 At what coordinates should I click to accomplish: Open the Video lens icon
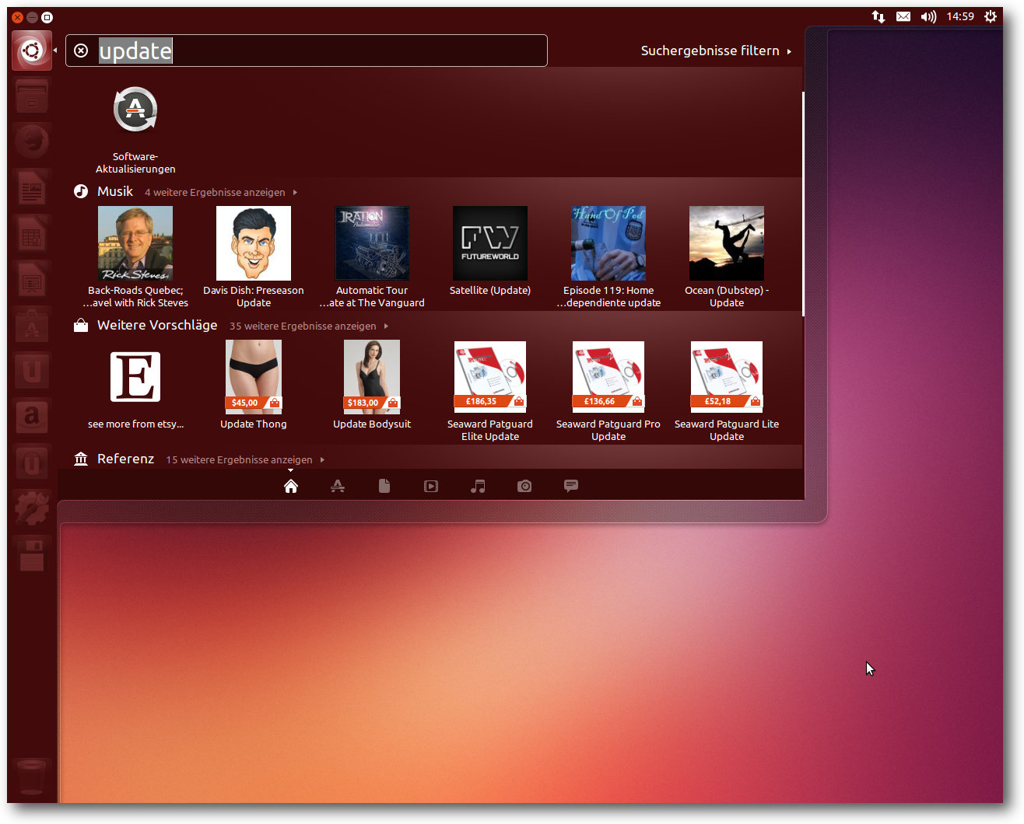(x=431, y=486)
